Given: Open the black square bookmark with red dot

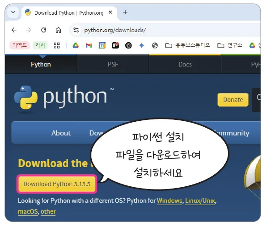Looking at the screenshot, I should (115, 45).
